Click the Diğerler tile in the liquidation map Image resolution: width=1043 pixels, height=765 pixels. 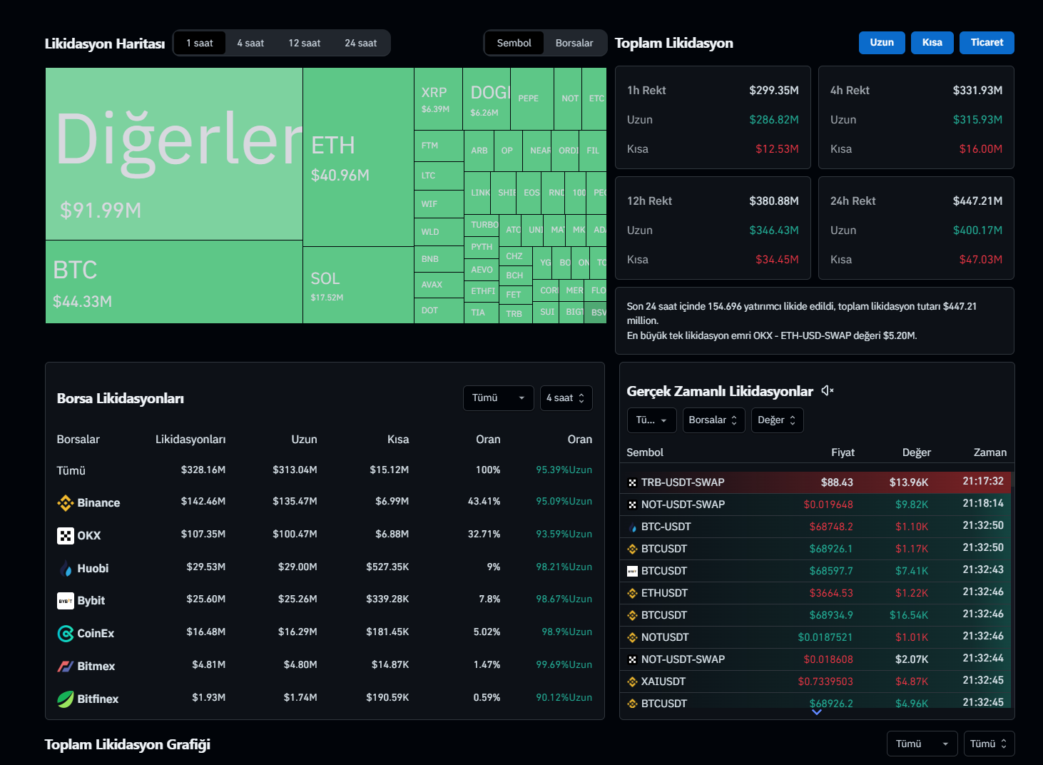174,154
